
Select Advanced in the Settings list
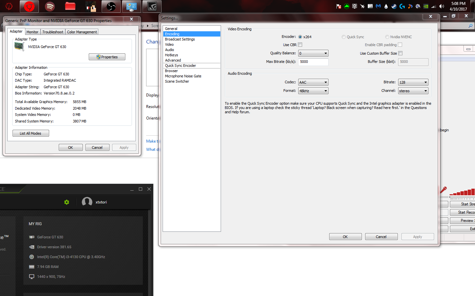click(x=192, y=60)
